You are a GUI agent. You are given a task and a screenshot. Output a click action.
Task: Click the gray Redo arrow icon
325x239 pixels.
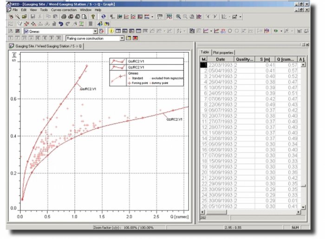[68, 24]
